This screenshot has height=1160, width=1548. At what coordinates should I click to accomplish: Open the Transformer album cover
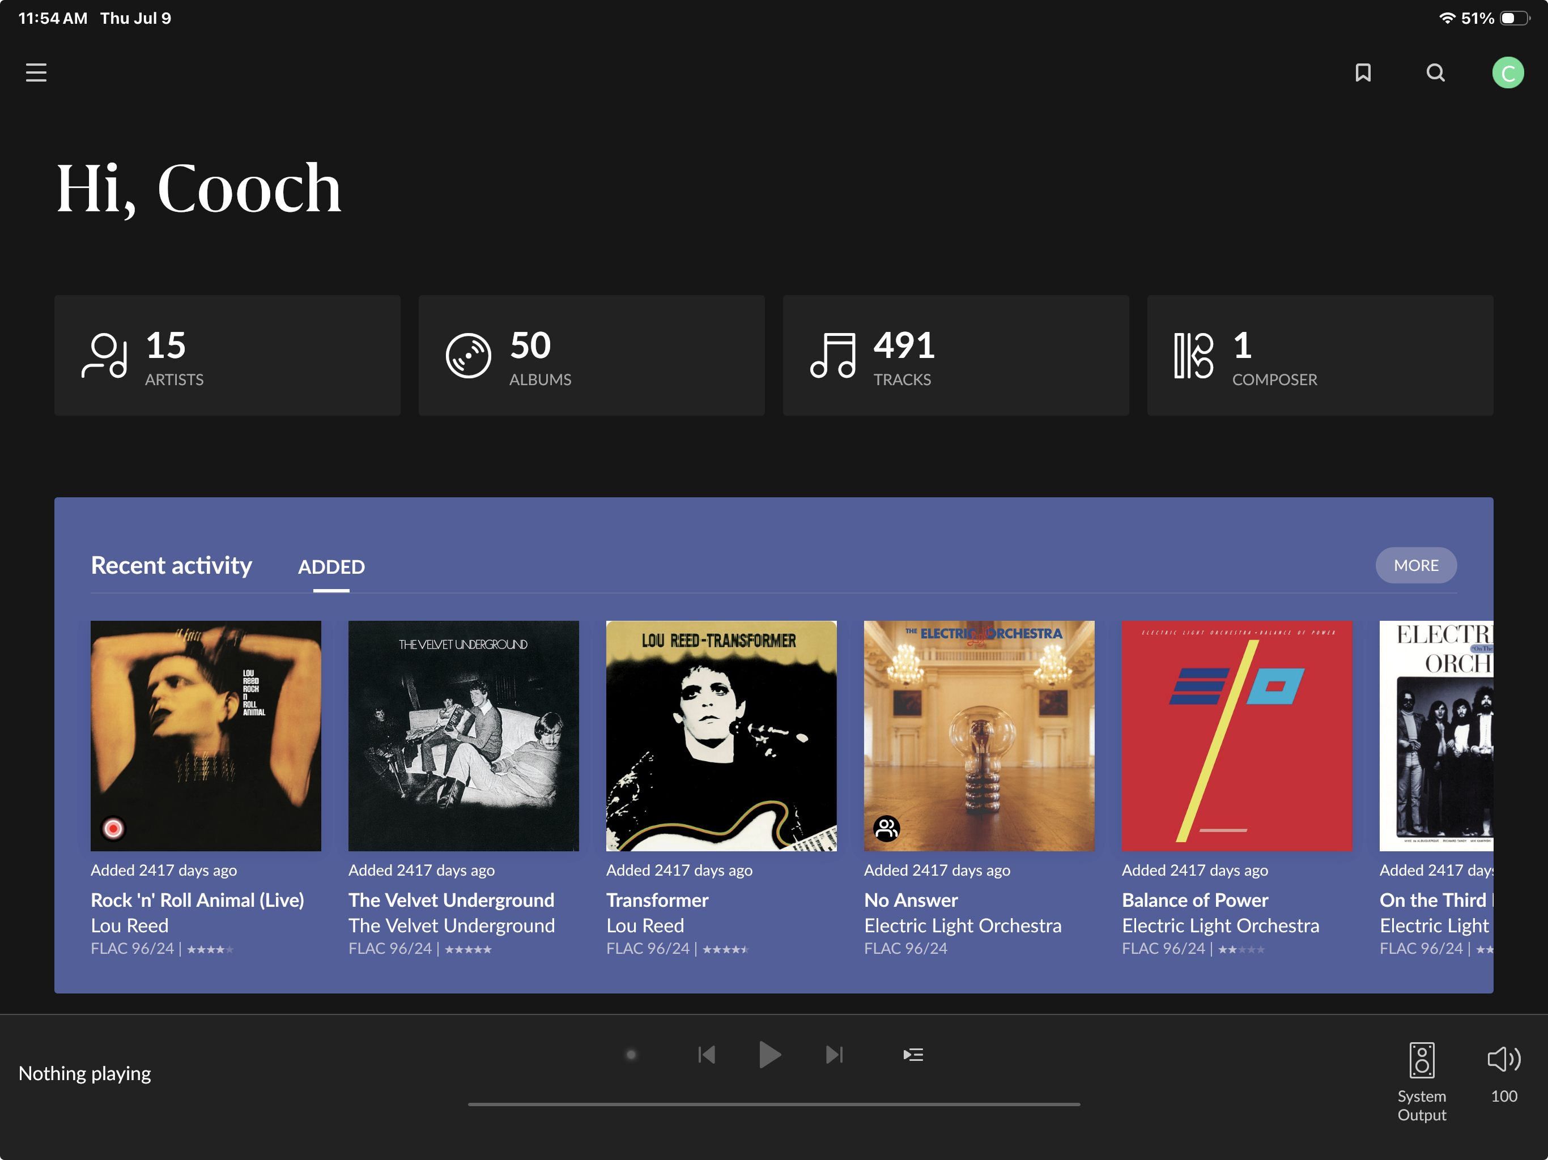click(x=721, y=736)
